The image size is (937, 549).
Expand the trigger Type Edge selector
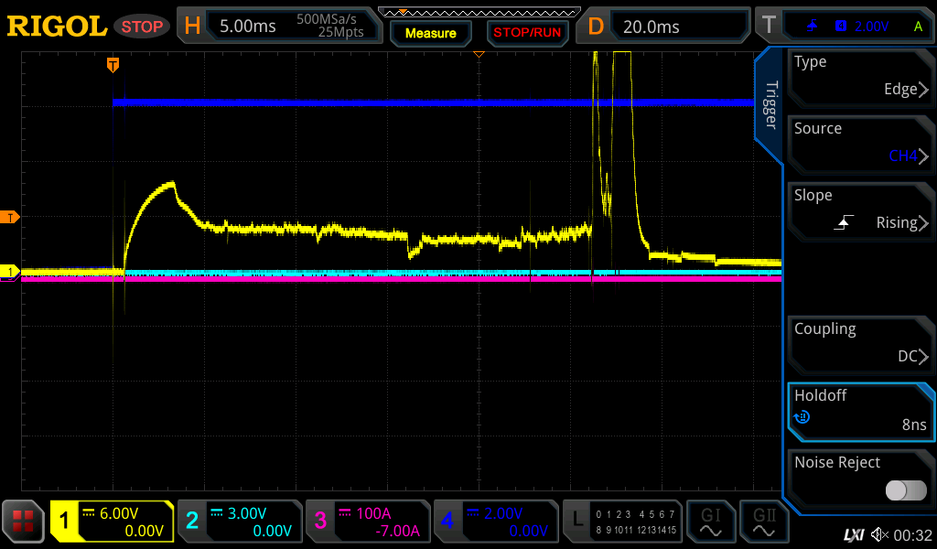(860, 77)
